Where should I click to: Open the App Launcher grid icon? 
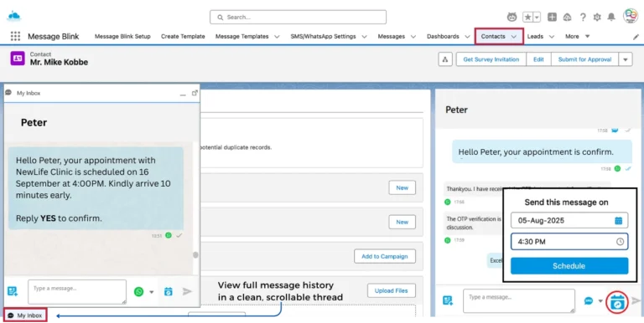[15, 36]
